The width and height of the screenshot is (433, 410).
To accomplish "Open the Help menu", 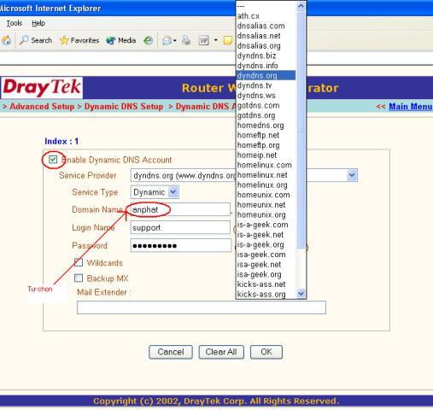I will pyautogui.click(x=38, y=23).
